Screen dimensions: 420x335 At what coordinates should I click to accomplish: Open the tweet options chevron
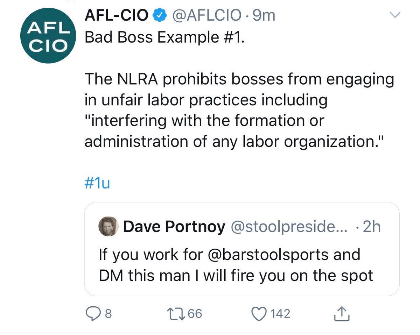395,15
